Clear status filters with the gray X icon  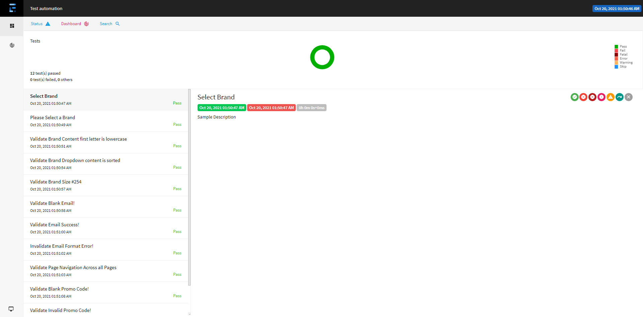coord(629,97)
